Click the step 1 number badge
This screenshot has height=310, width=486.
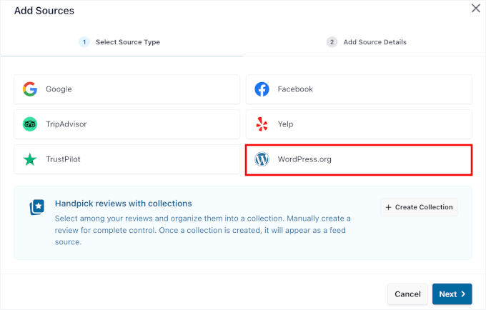pos(84,42)
